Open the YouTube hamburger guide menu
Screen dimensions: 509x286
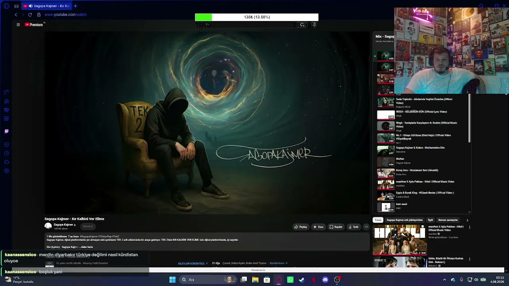tap(18, 25)
